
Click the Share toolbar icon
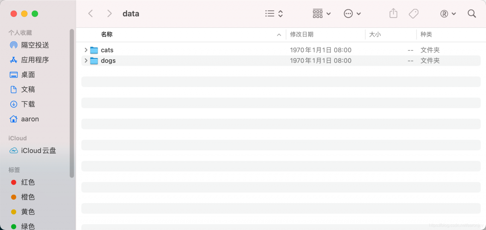(x=393, y=14)
